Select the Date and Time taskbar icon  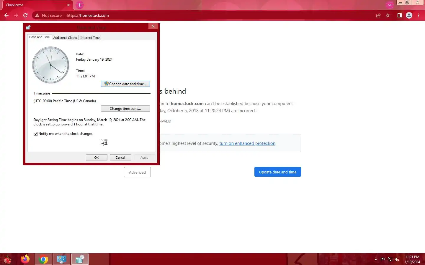[x=80, y=259]
